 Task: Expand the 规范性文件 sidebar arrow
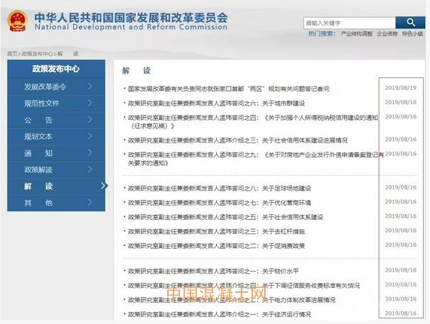91,104
